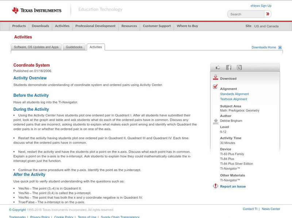The width and height of the screenshot is (292, 218).
Task: Click the TI-84 Plus Silver Edition entry
Action: coord(237,164)
